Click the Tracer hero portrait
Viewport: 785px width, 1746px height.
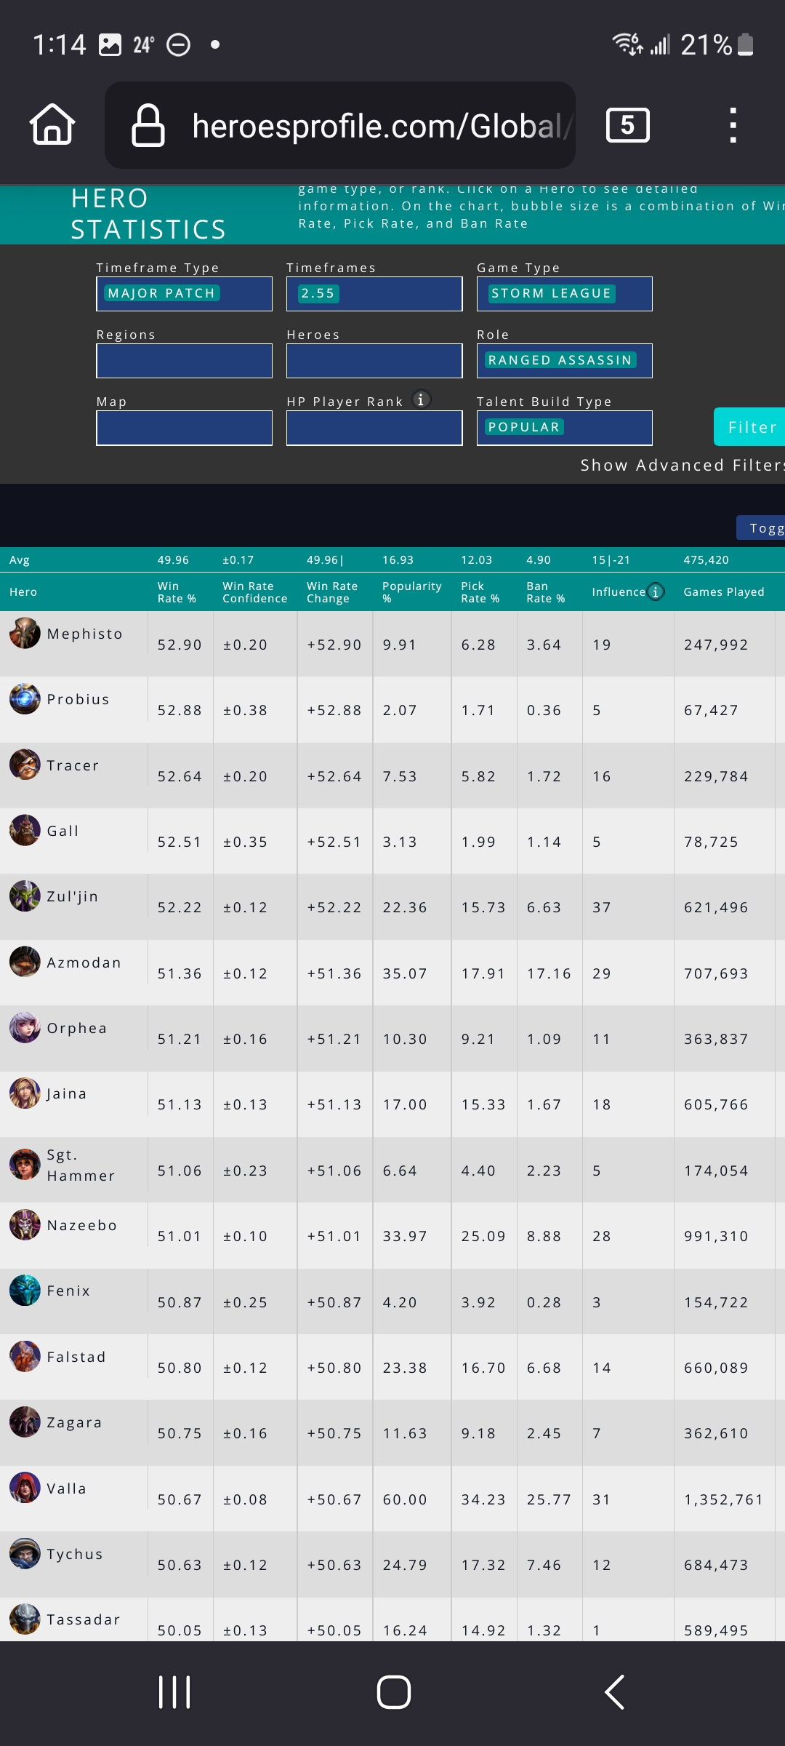pos(25,765)
